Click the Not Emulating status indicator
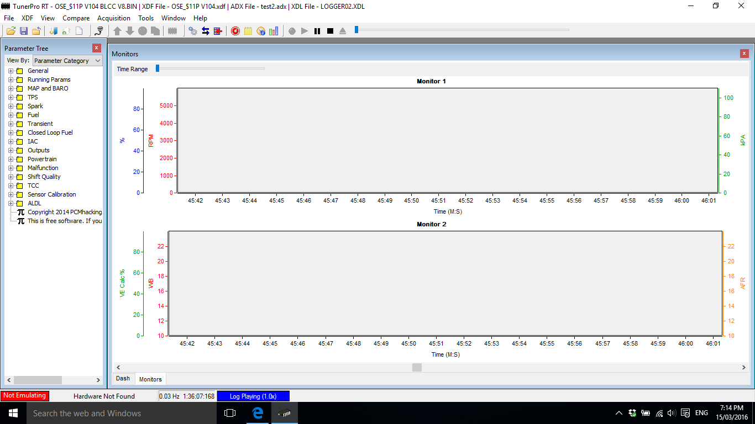 pos(24,396)
